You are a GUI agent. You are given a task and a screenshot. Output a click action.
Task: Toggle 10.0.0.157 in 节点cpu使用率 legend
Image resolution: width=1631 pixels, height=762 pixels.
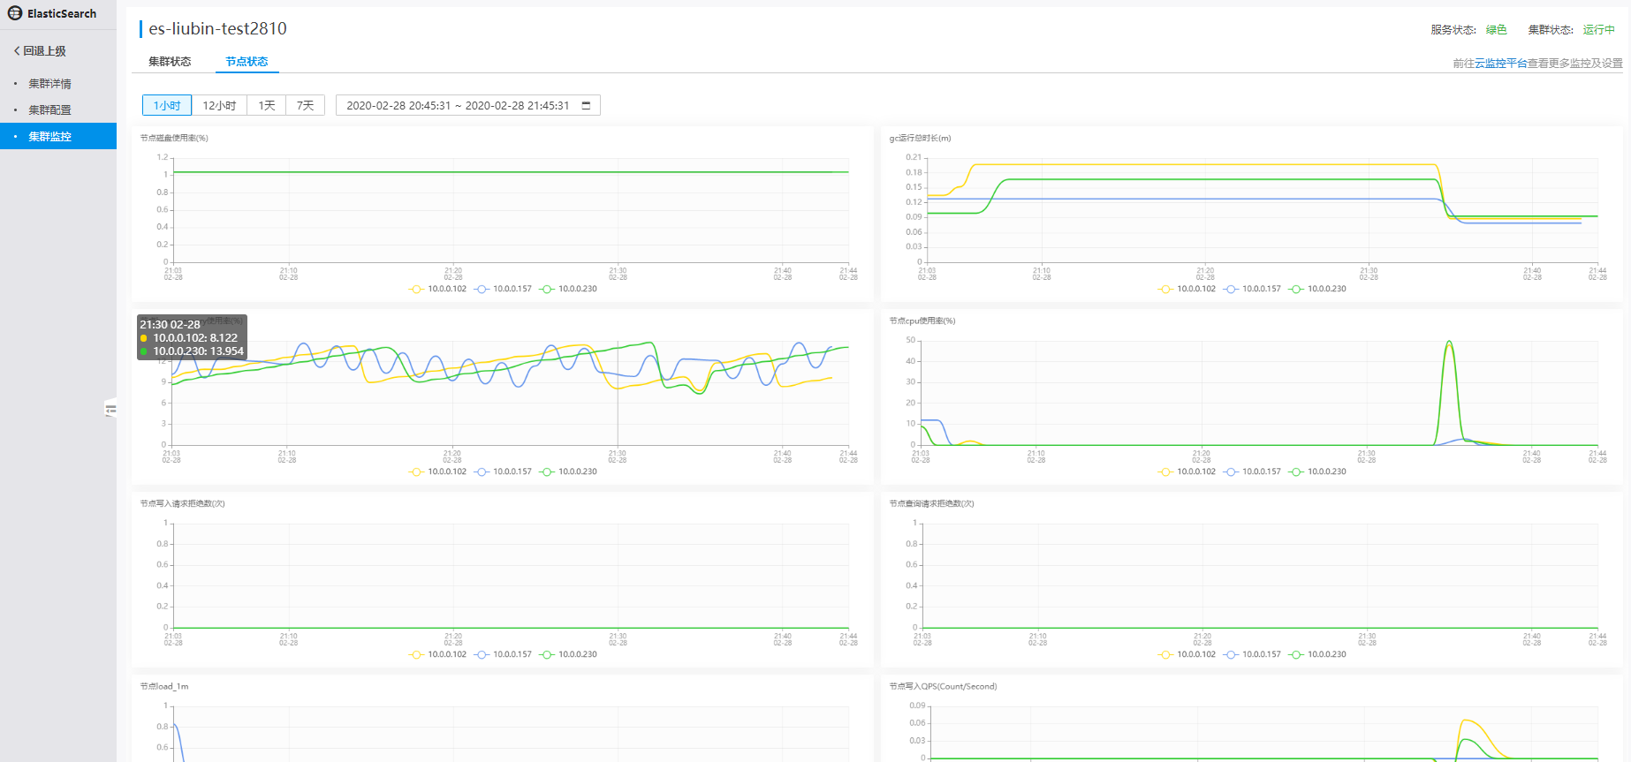(1253, 472)
